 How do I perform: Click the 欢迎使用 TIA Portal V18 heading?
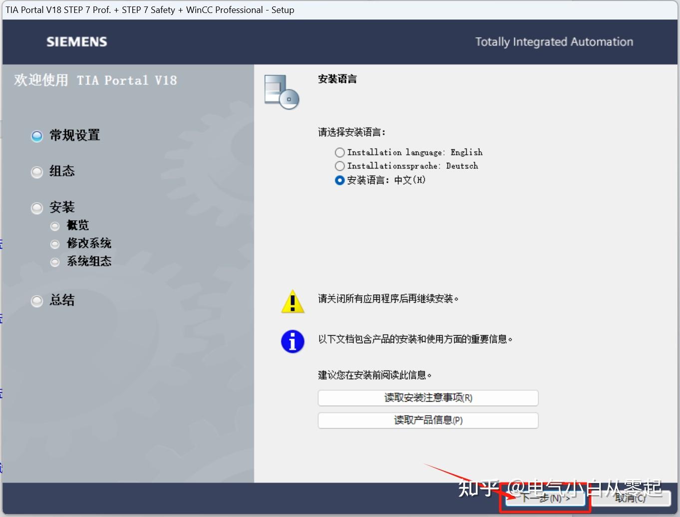(95, 80)
